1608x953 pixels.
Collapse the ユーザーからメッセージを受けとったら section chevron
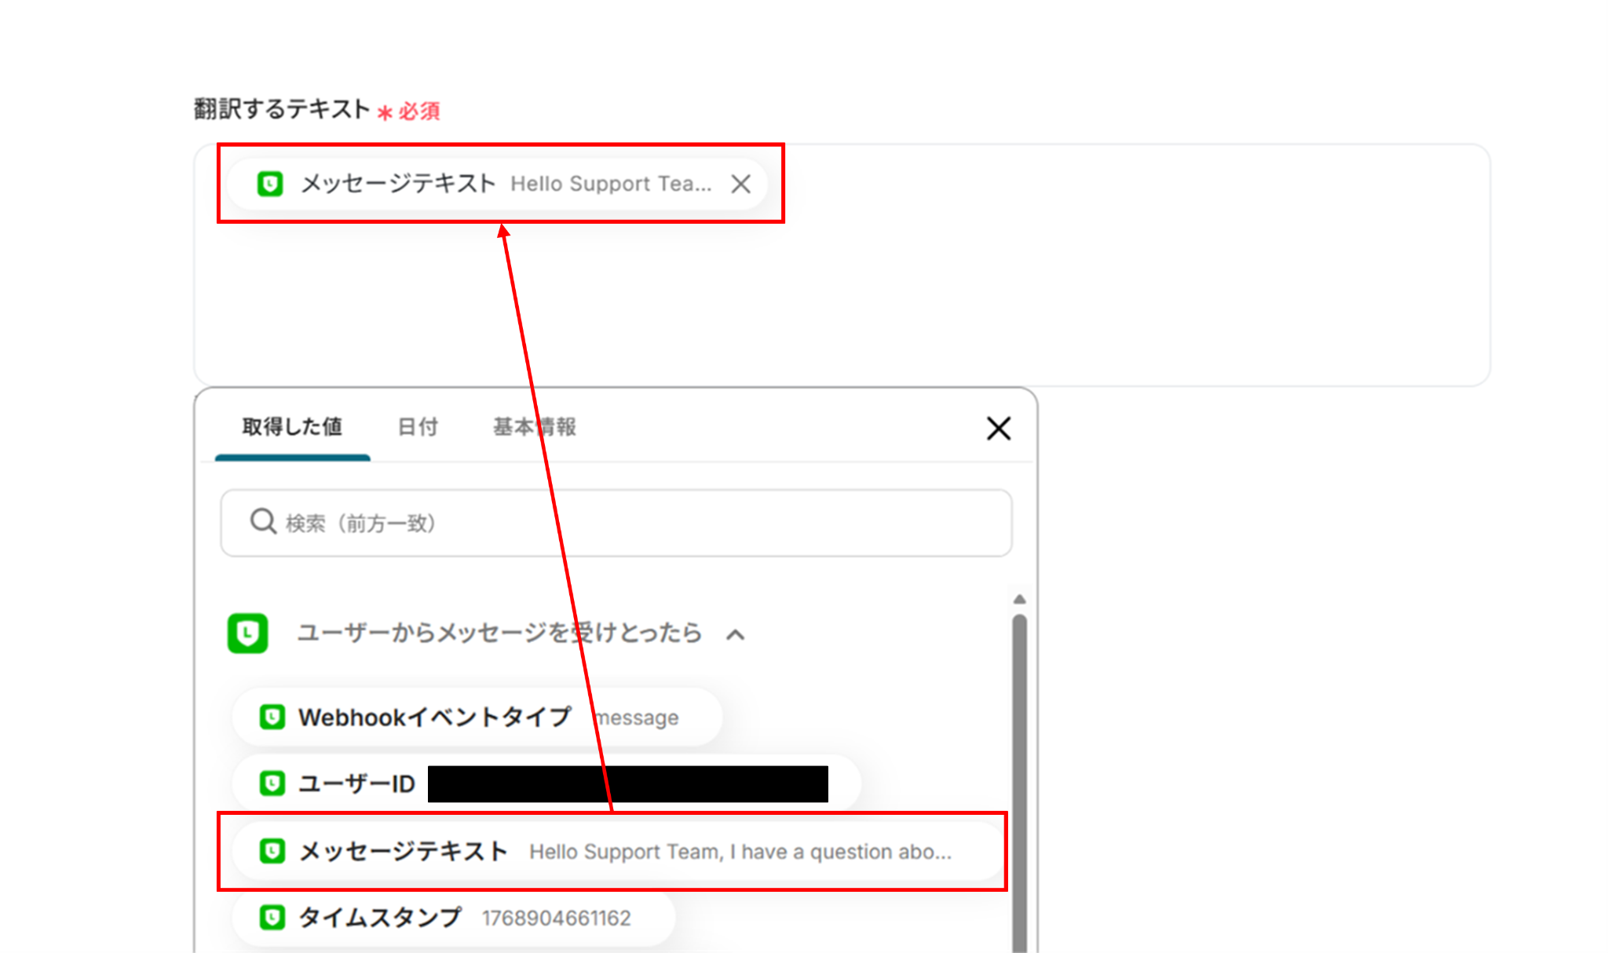coord(735,634)
